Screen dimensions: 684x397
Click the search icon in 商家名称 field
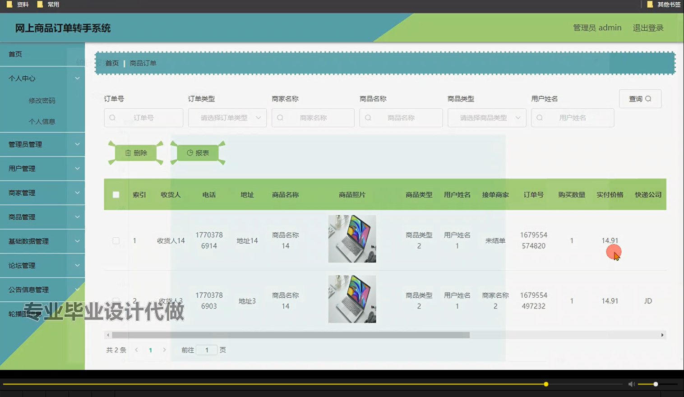coord(280,117)
